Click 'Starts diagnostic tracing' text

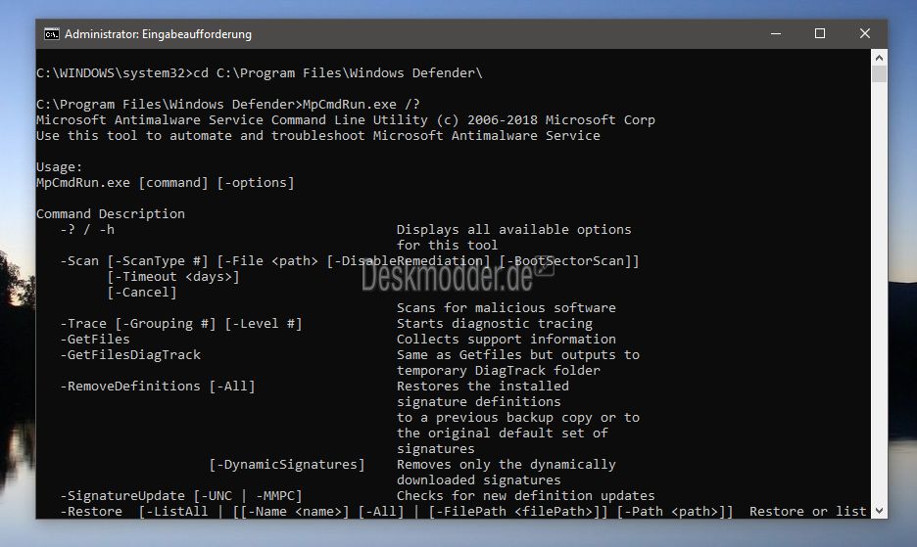495,324
